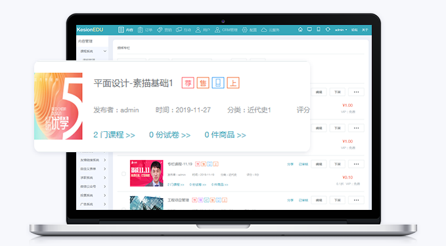
Task: Open the more (...) menu for 工程项目管理
Action: pos(356,200)
